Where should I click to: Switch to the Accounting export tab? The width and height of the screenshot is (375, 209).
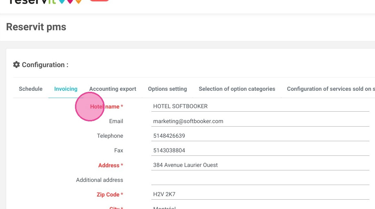(113, 89)
